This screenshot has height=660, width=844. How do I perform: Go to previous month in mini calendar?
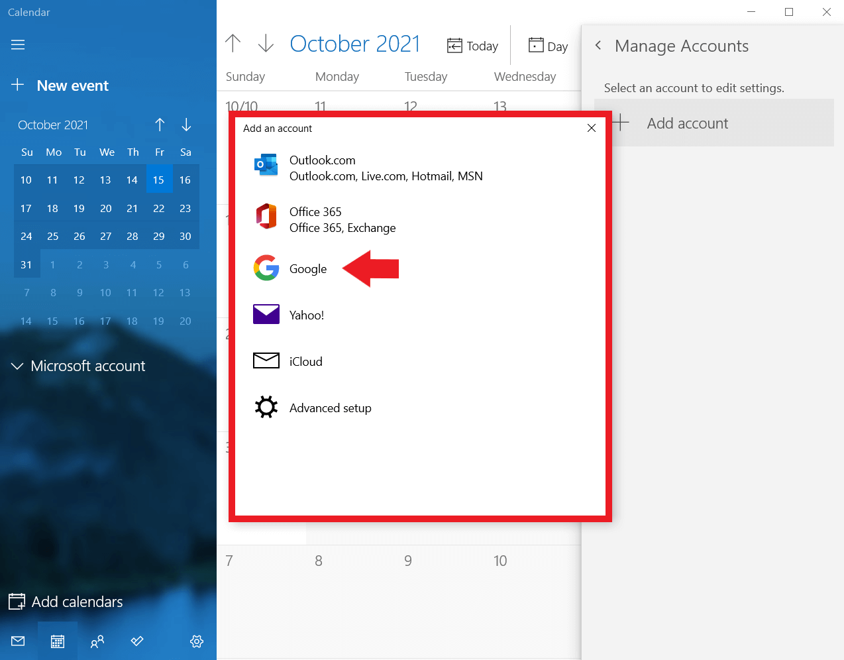click(160, 125)
